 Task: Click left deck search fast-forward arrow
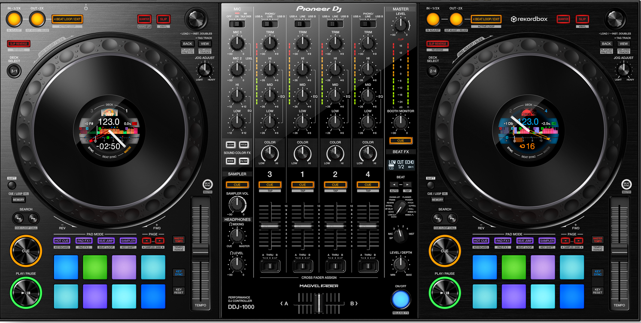pos(33,218)
